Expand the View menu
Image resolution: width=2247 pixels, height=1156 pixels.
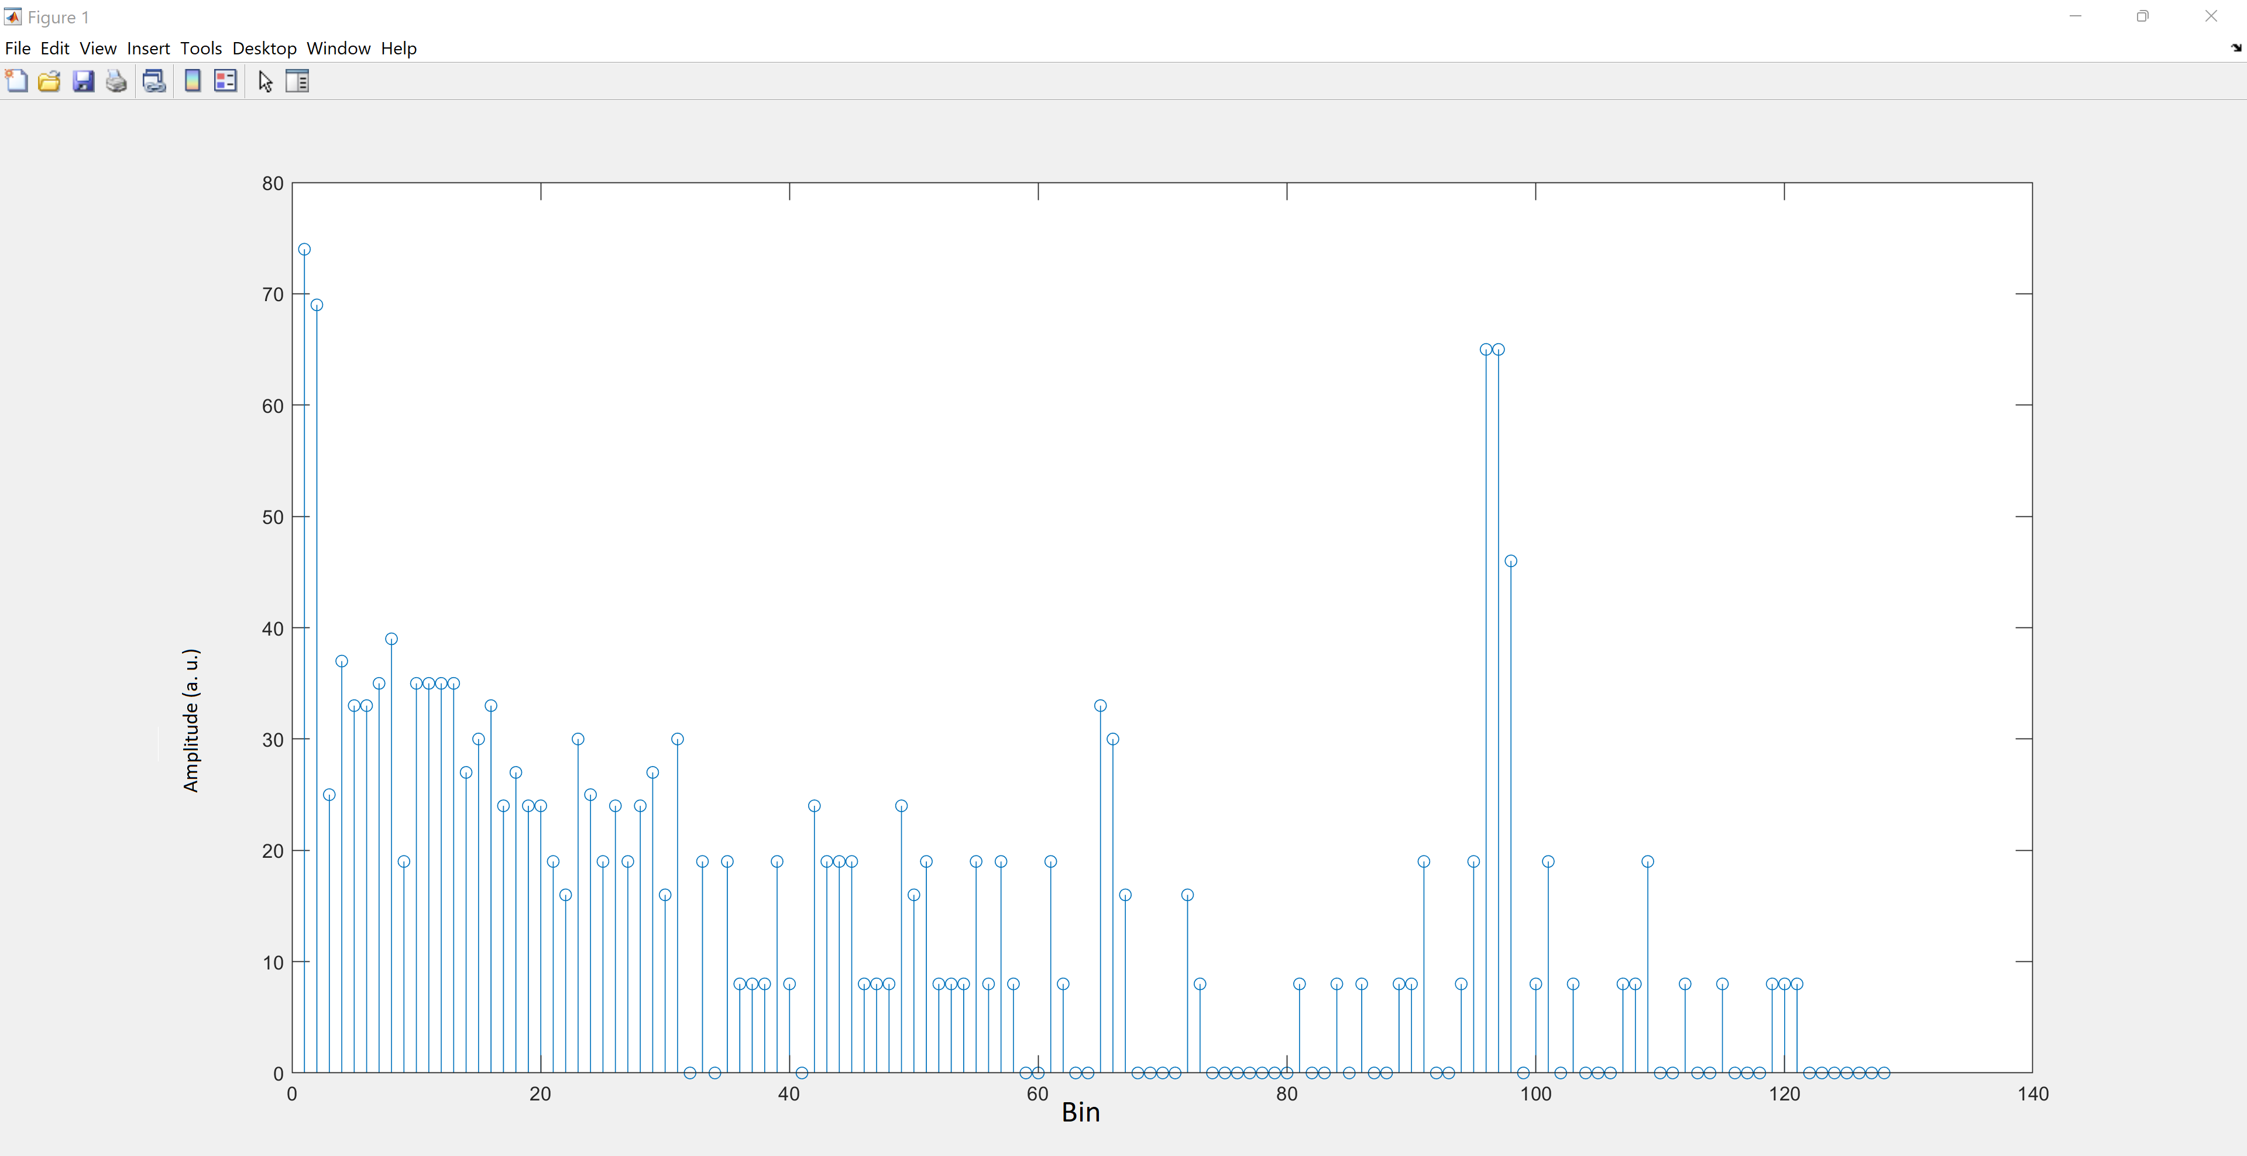[x=98, y=49]
